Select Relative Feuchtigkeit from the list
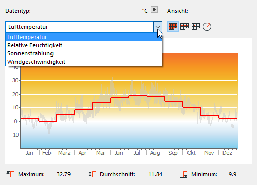This screenshot has width=257, height=185. (83, 45)
